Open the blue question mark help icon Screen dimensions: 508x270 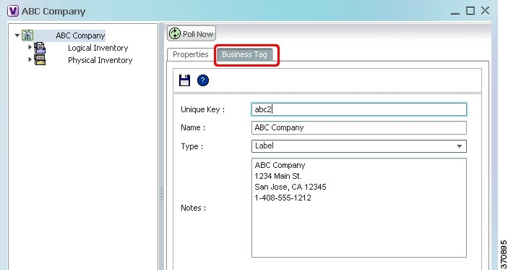[203, 80]
